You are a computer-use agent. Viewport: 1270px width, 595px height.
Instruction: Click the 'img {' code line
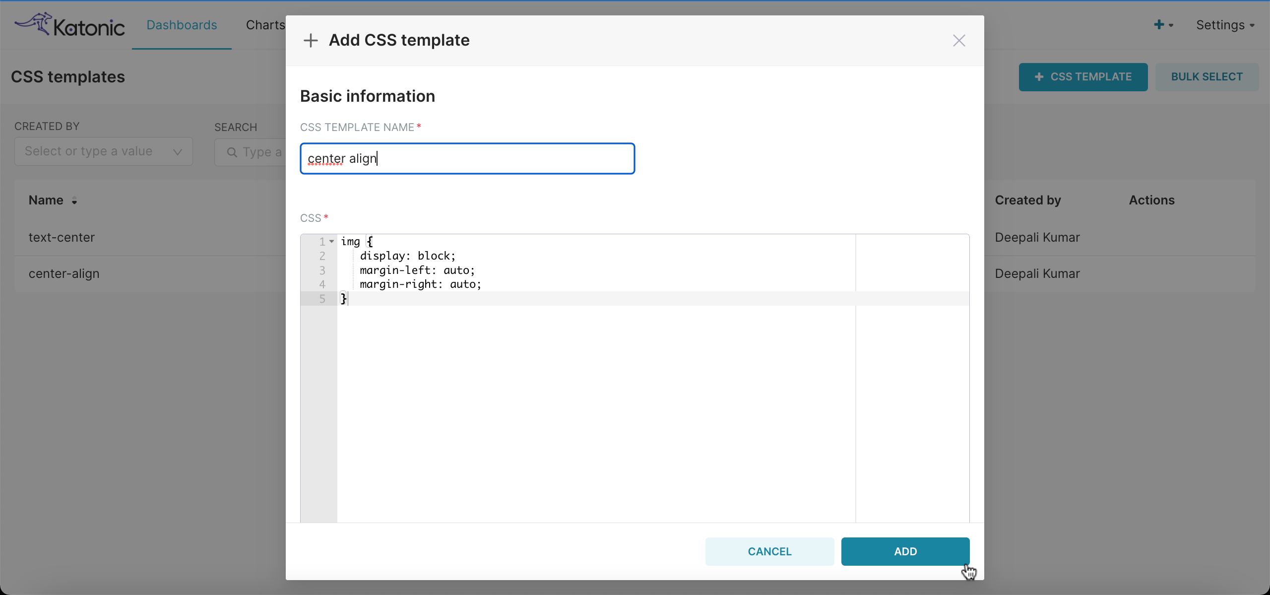[357, 242]
